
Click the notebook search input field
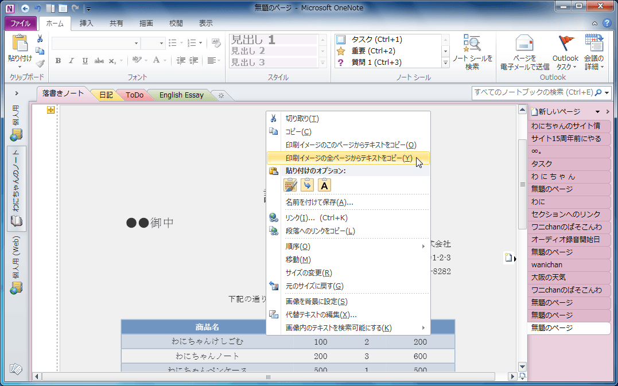tap(533, 92)
